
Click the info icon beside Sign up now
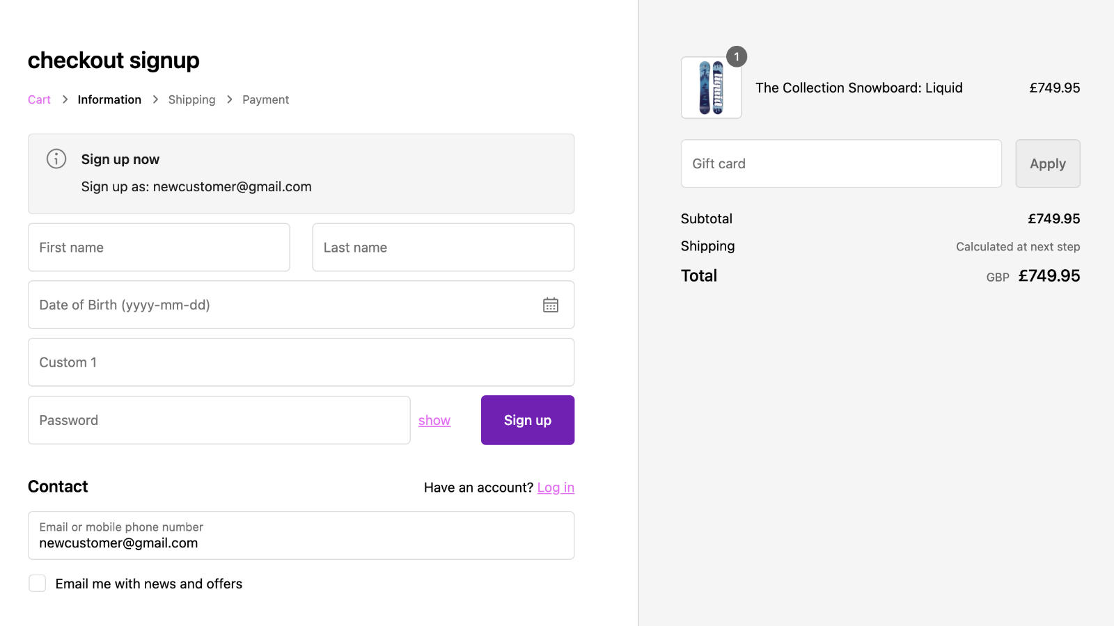[56, 159]
